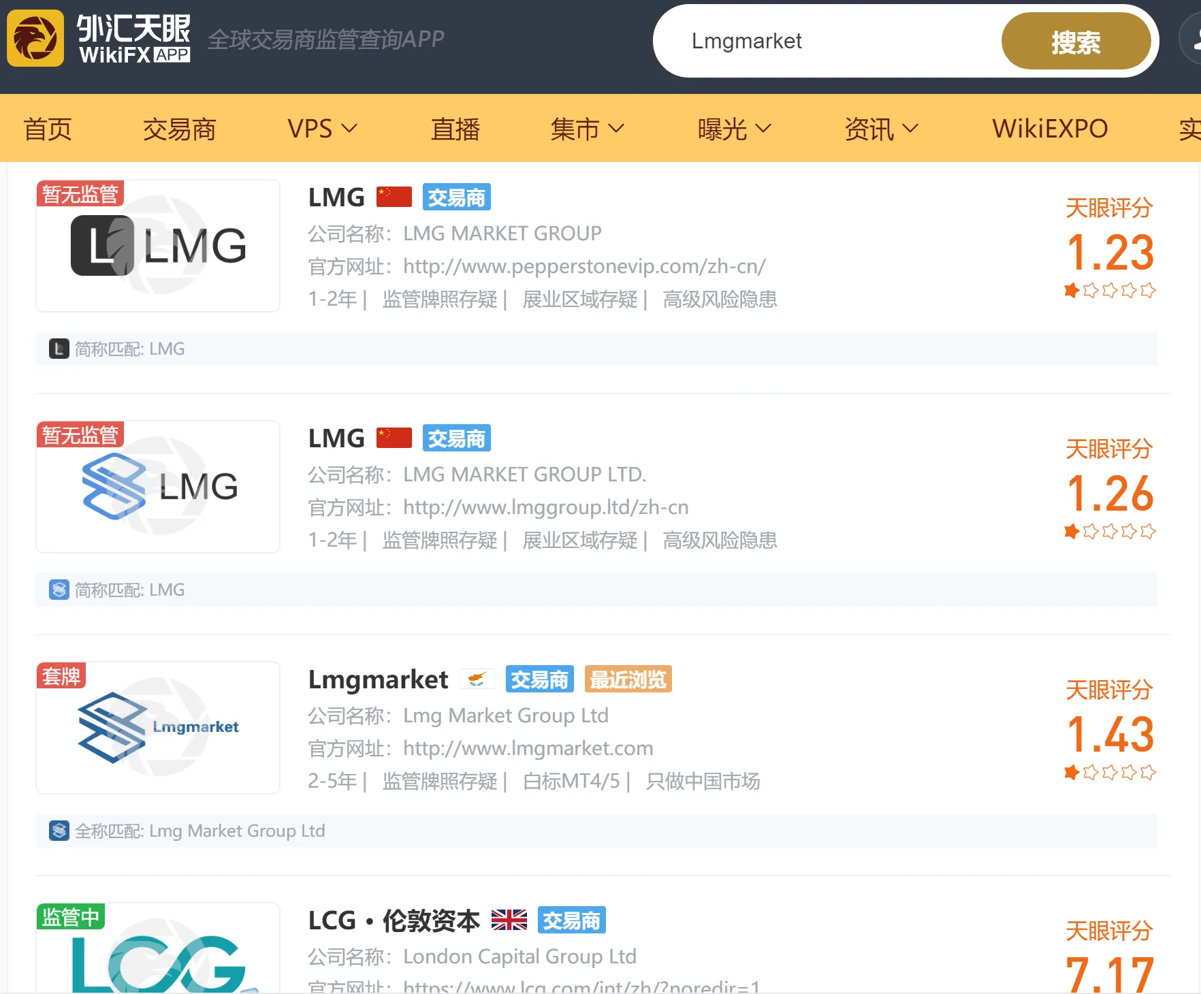The image size is (1201, 994).
Task: Open the user profile icon in header
Action: click(x=1191, y=39)
